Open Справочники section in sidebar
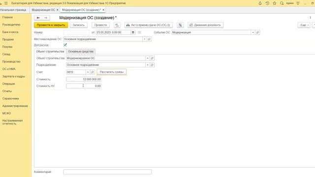The width and height of the screenshot is (315, 177). (x=11, y=98)
